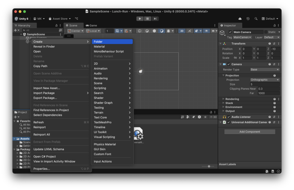294x190 pixels.
Task: Select Folder in Create submenu
Action: tap(112, 41)
